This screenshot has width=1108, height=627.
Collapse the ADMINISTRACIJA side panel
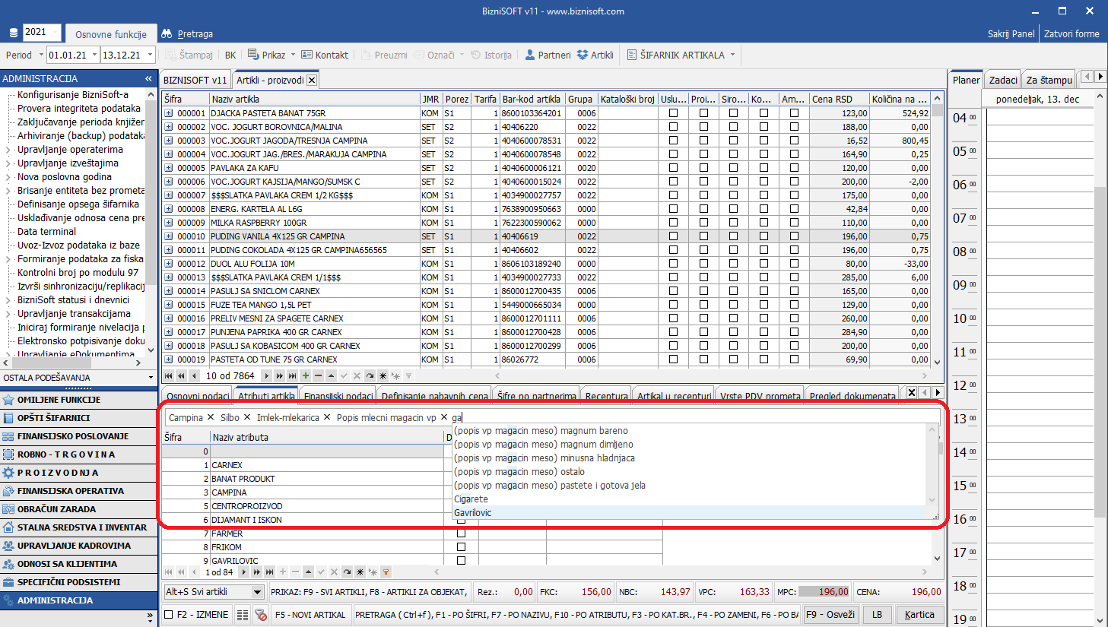[148, 79]
